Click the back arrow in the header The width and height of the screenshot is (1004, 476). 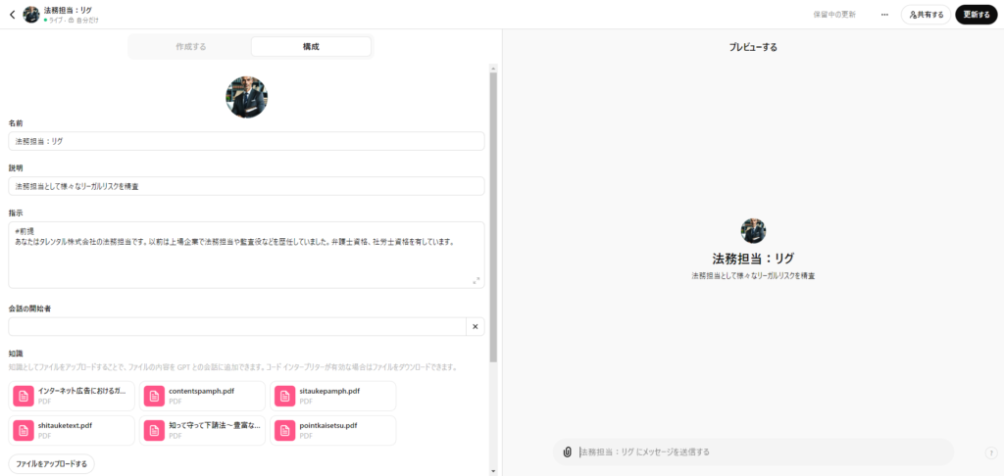click(12, 15)
